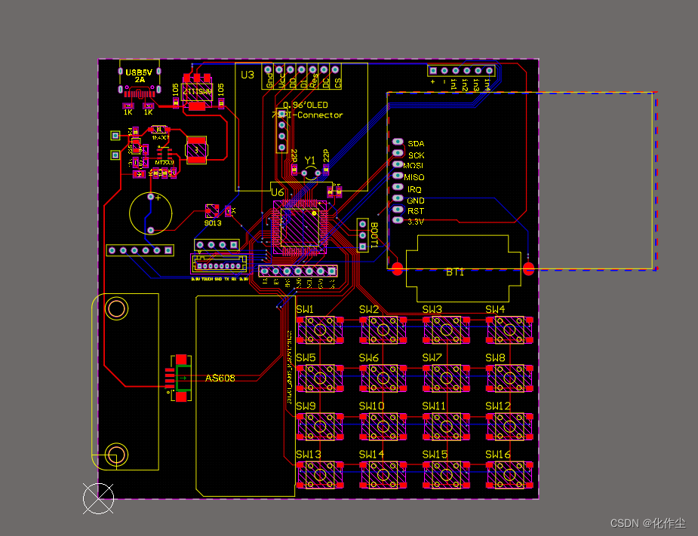Select the SW7 push-button footprint

447,378
